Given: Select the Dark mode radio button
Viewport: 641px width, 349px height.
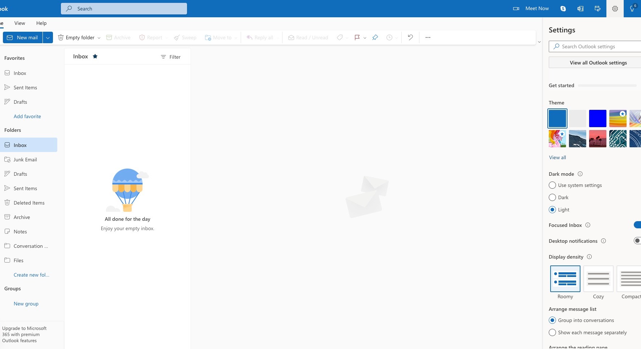Looking at the screenshot, I should [552, 197].
